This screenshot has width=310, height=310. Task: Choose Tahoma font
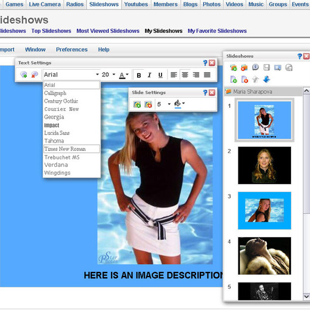(72, 141)
